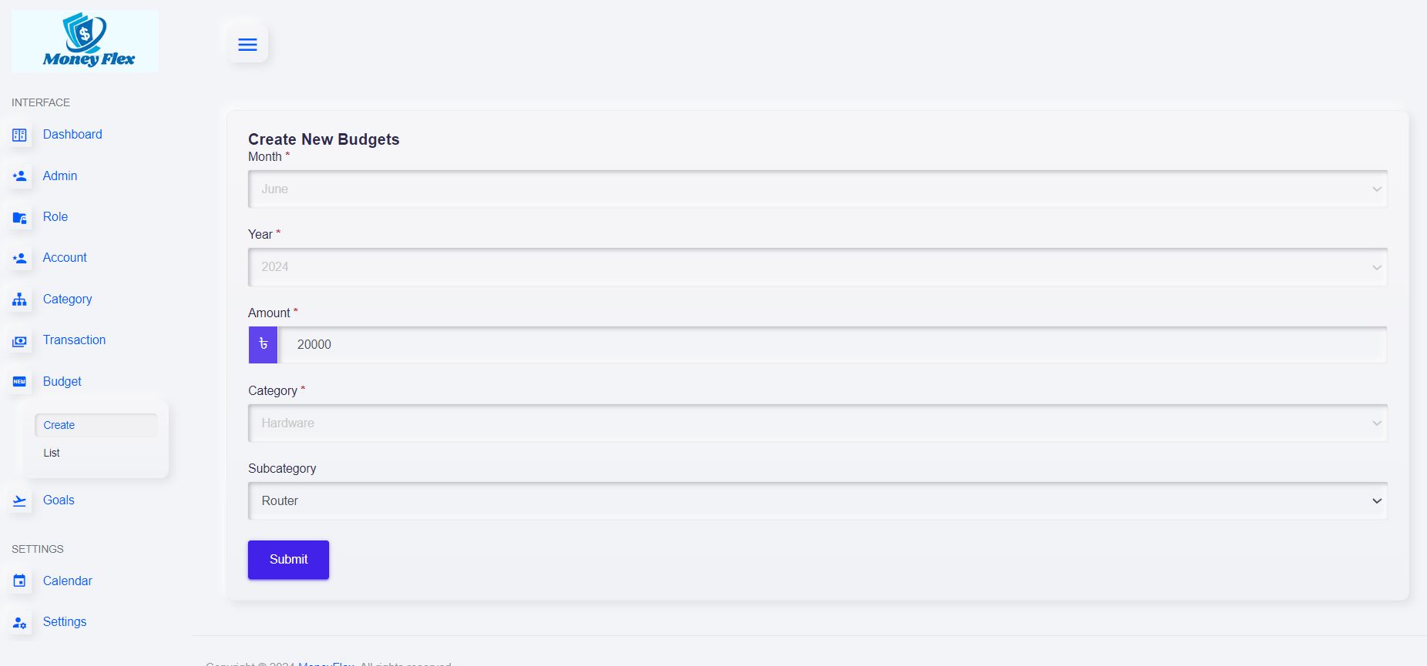Click the hamburger menu icon
This screenshot has width=1427, height=666.
tap(247, 45)
